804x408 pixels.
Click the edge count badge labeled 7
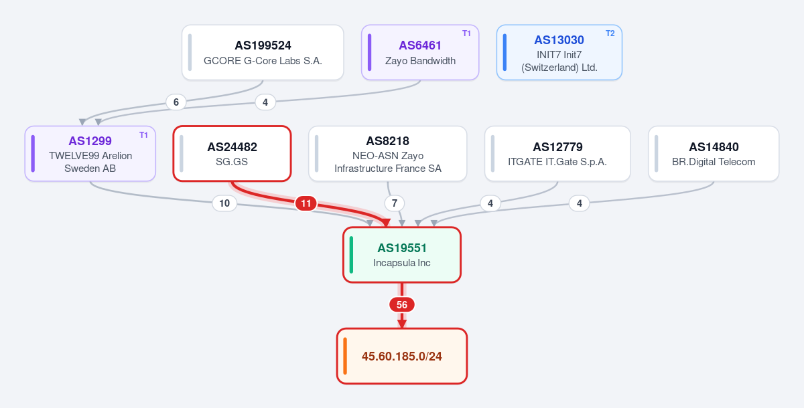[x=395, y=203]
